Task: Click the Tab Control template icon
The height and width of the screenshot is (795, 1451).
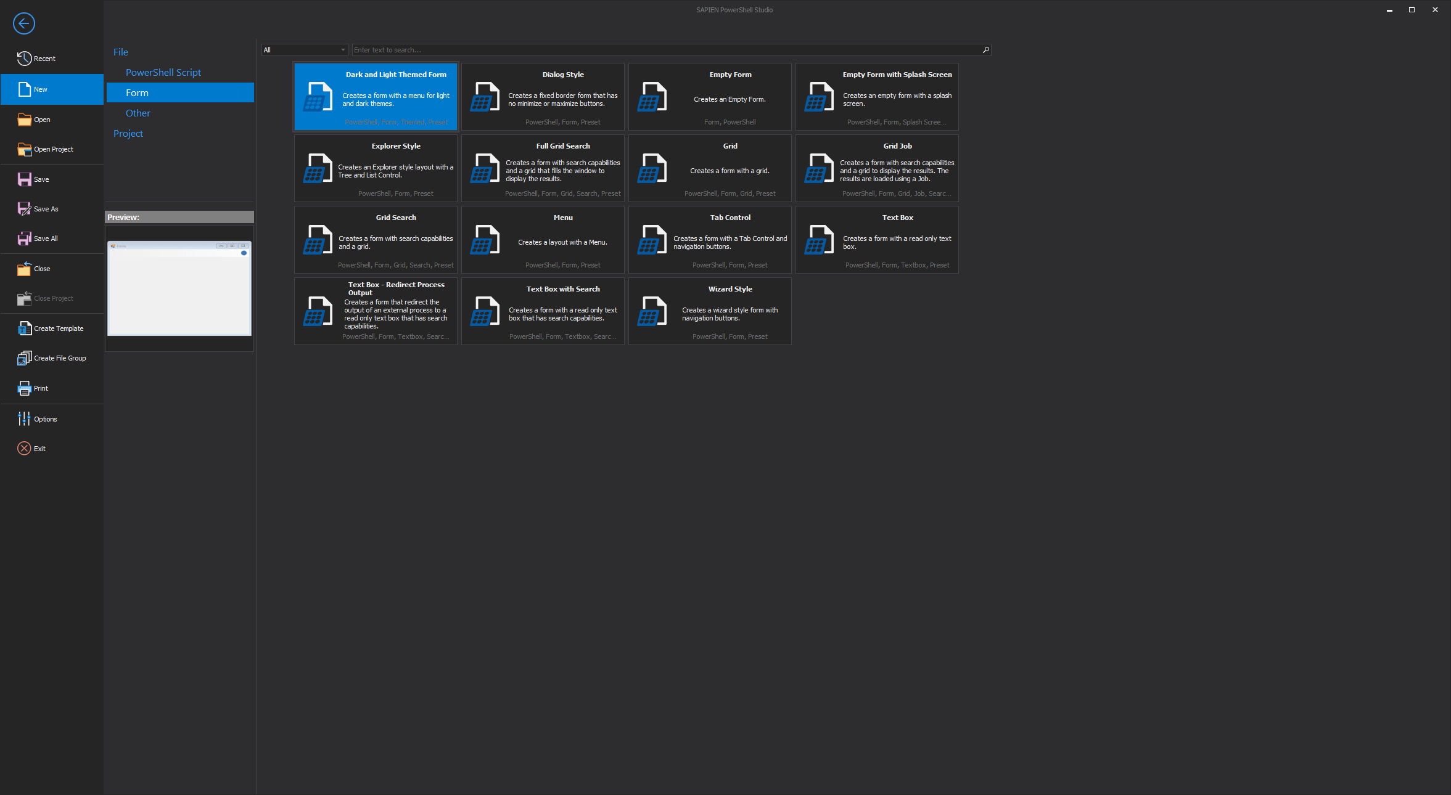Action: coord(652,240)
